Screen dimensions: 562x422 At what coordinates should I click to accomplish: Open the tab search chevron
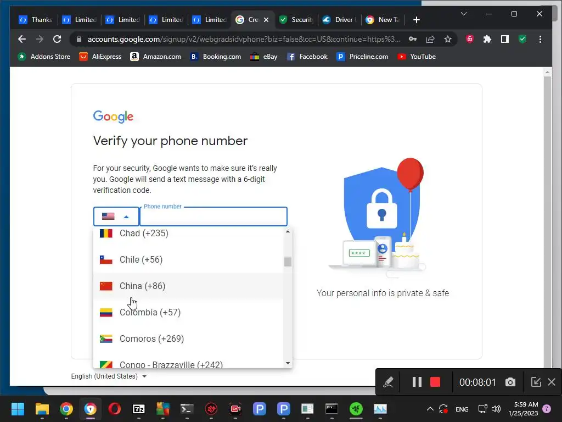point(463,14)
